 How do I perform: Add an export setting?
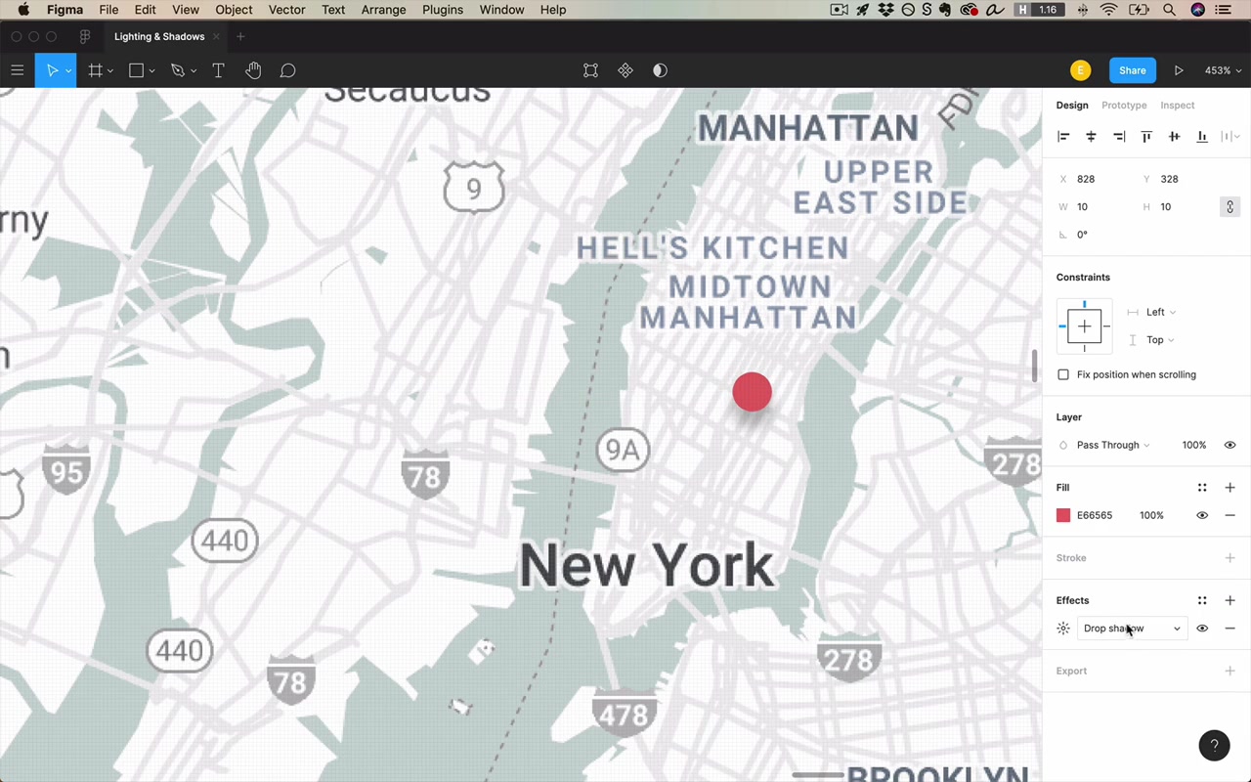[1229, 671]
